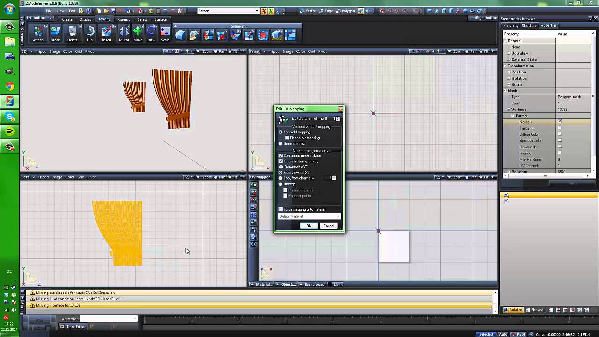
Task: Toggle the X axis constraint button
Action: click(264, 11)
